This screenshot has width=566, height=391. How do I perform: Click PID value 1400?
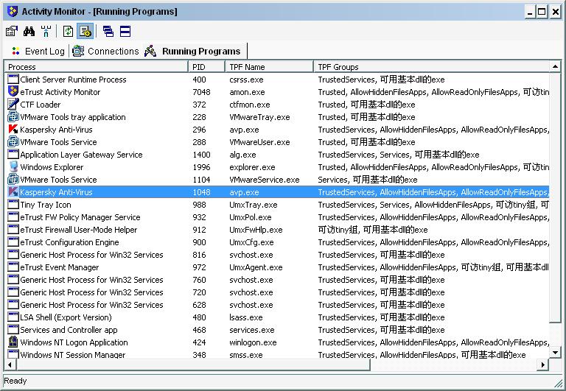[x=201, y=155]
